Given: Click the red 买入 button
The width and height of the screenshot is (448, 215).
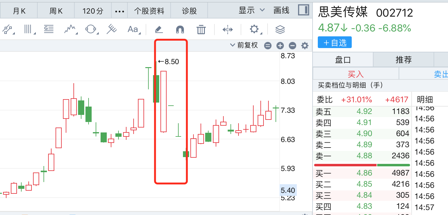Looking at the screenshot, I should click(356, 74).
